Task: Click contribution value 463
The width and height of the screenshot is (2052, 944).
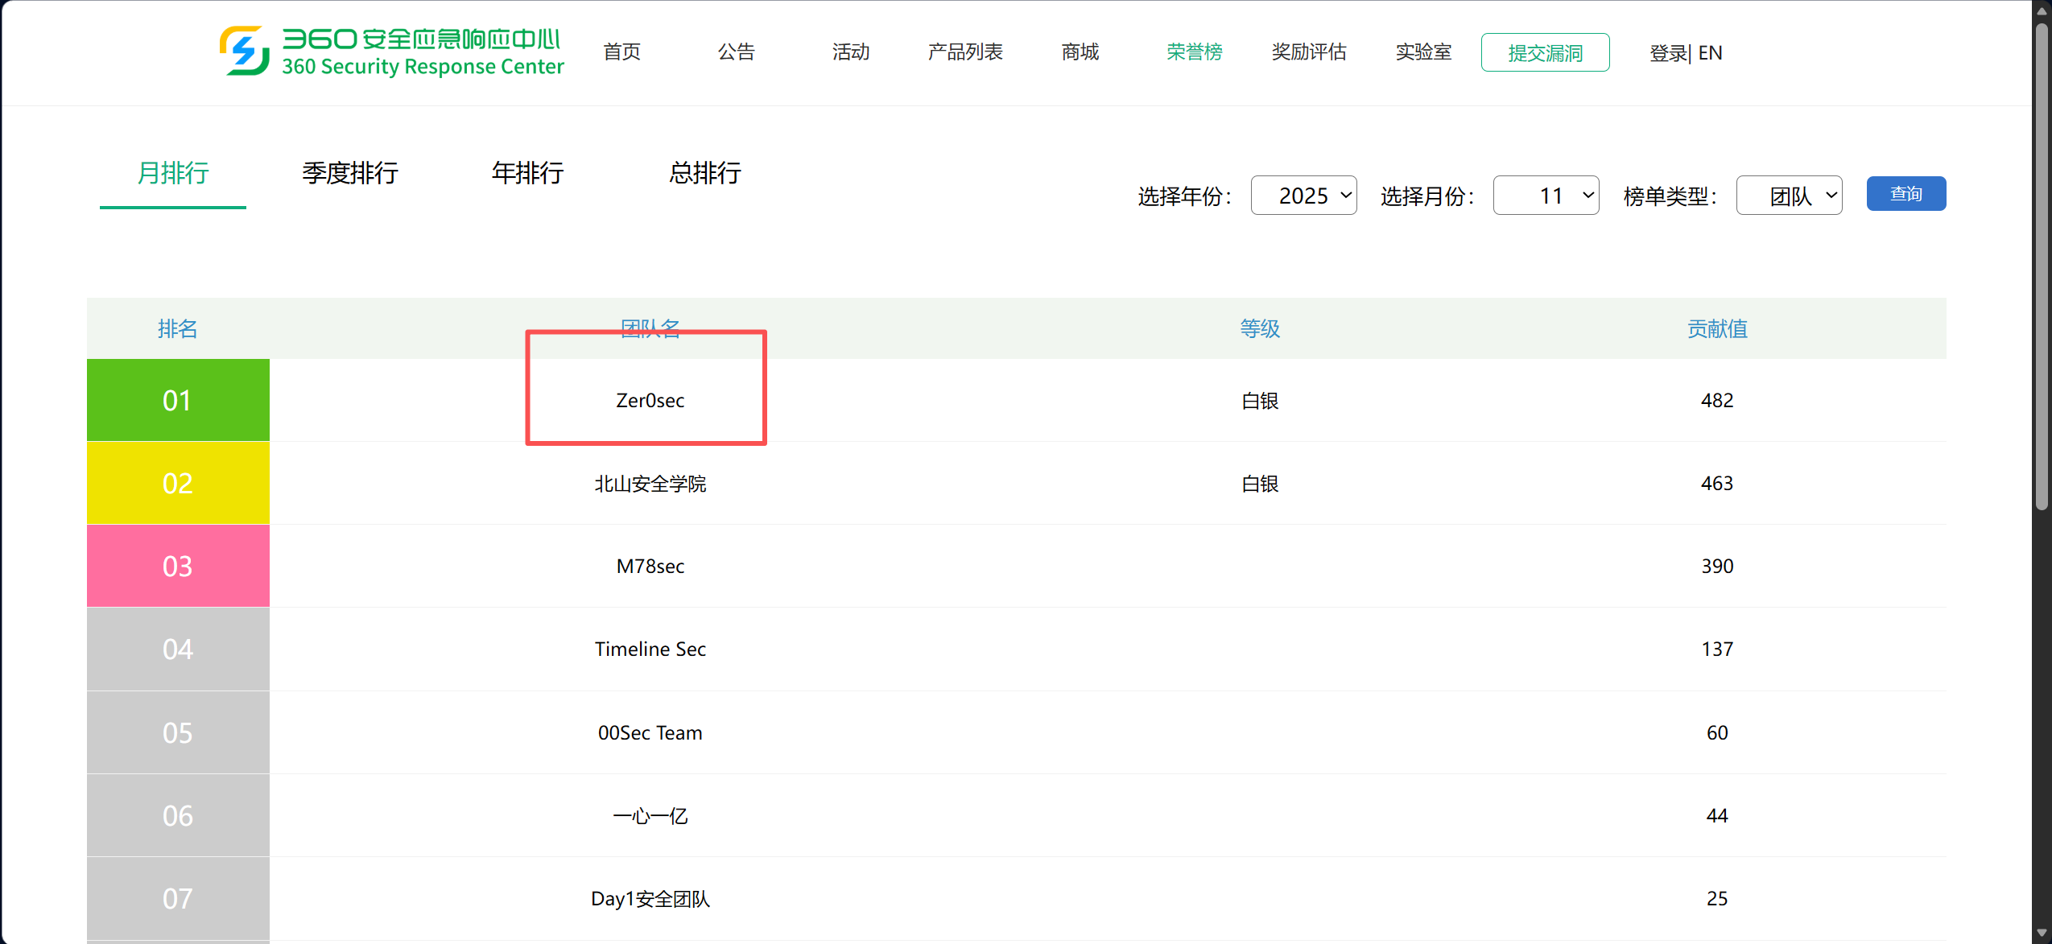Action: tap(1717, 483)
